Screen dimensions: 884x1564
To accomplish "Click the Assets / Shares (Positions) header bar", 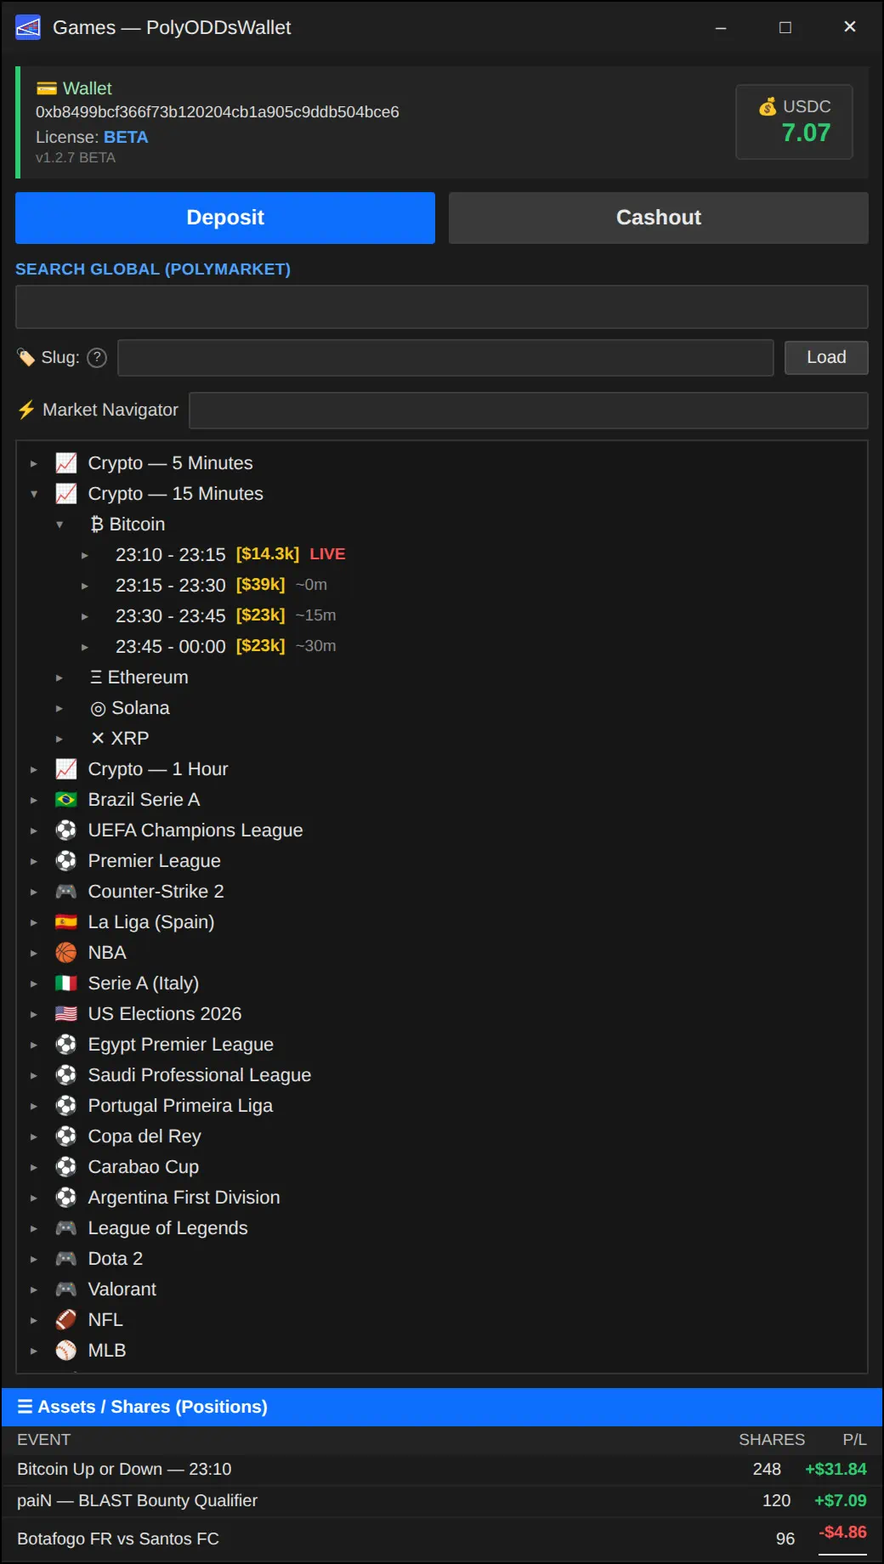I will [442, 1407].
